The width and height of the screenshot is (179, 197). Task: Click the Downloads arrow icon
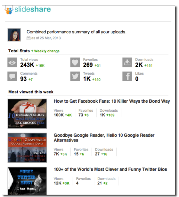127,63
